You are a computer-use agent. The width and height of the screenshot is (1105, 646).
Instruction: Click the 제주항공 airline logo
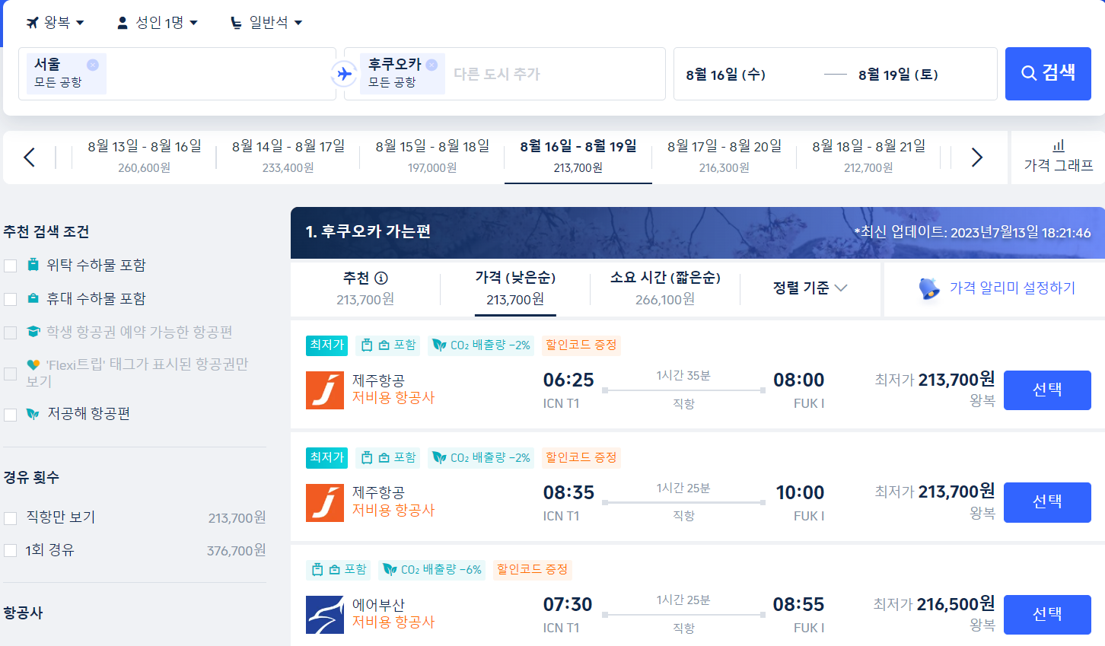click(x=326, y=388)
